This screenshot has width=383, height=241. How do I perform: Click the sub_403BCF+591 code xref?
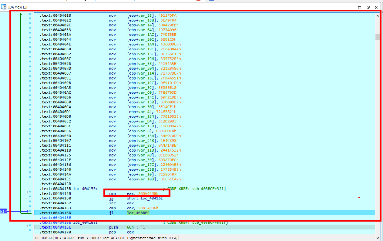point(210,223)
